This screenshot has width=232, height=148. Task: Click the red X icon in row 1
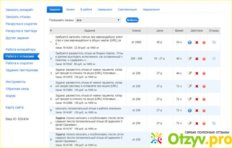click(197, 42)
